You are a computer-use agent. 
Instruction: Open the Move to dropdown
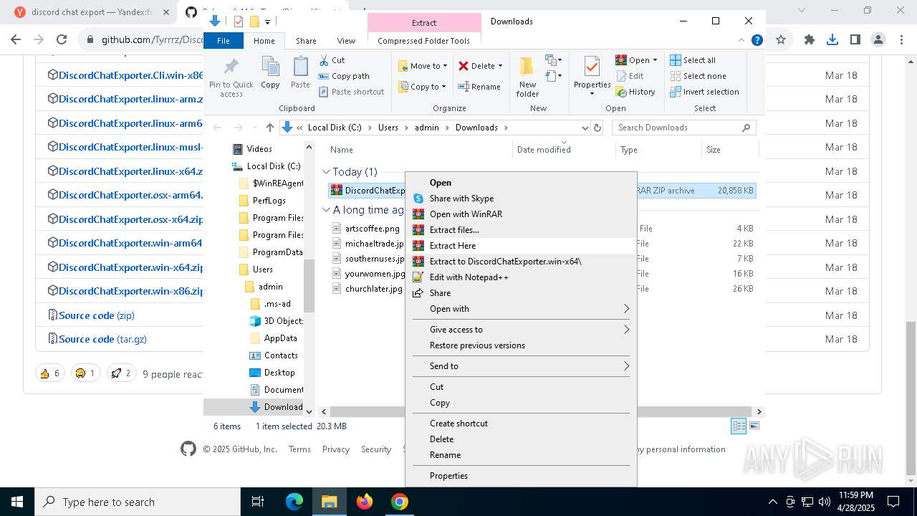pos(423,66)
